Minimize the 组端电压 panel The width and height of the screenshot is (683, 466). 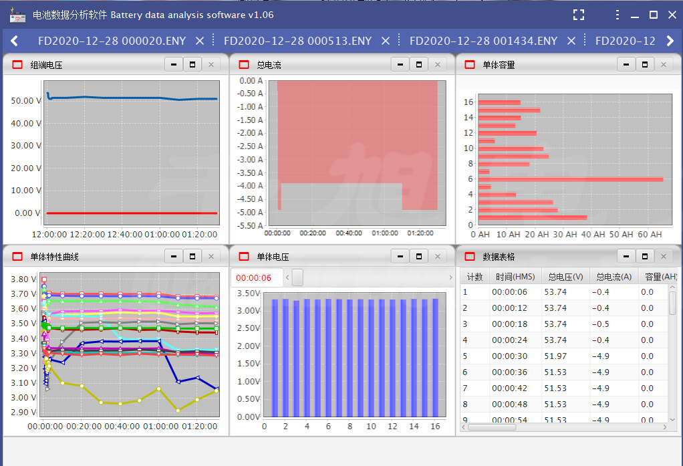pos(174,64)
